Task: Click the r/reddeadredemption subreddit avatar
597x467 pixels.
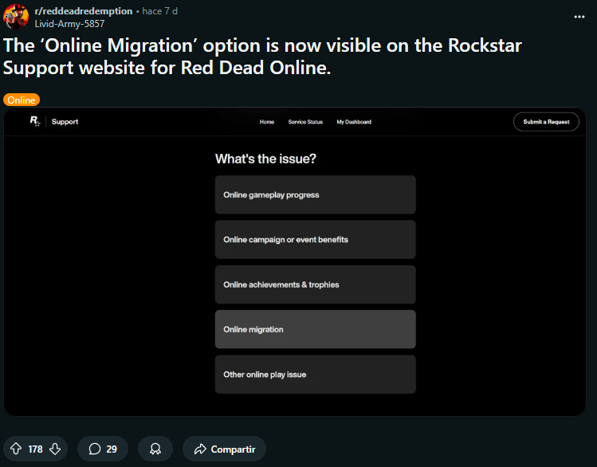Action: pyautogui.click(x=16, y=17)
